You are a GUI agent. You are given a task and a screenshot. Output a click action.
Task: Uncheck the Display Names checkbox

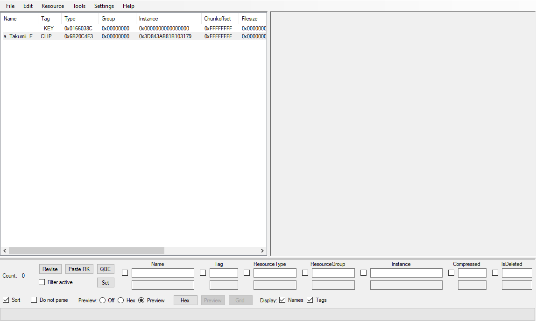tap(282, 300)
